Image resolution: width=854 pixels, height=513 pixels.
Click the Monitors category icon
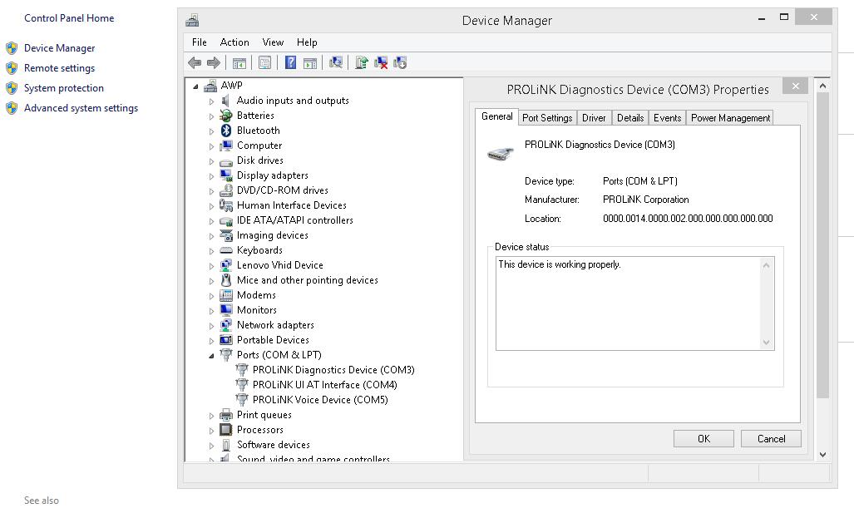pos(226,310)
